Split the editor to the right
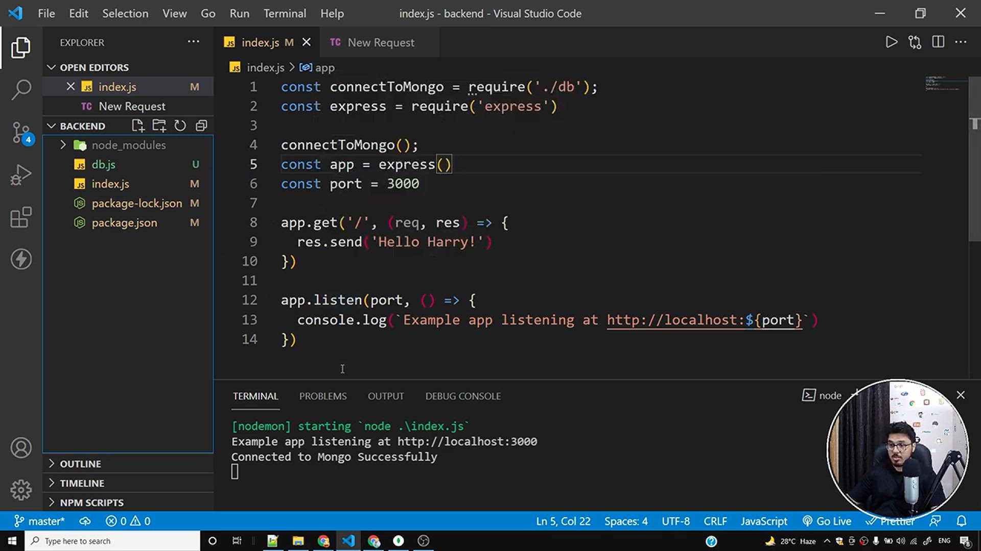 pyautogui.click(x=938, y=42)
